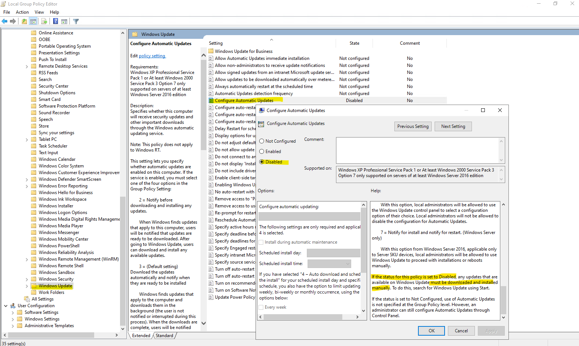Viewport: 579px width, 346px height.
Task: Toggle Show/Hide Console Tree icon
Action: [33, 21]
